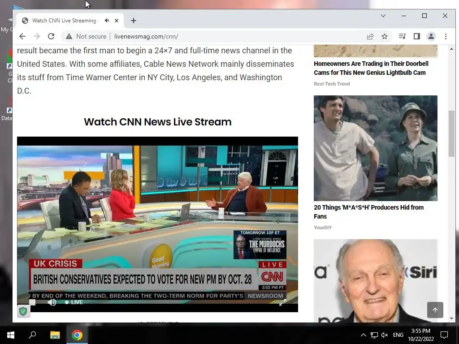Open Chrome three-dot menu
The height and width of the screenshot is (344, 459).
(x=446, y=36)
